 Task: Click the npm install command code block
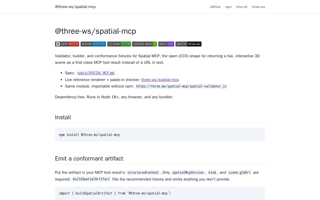click(160, 135)
